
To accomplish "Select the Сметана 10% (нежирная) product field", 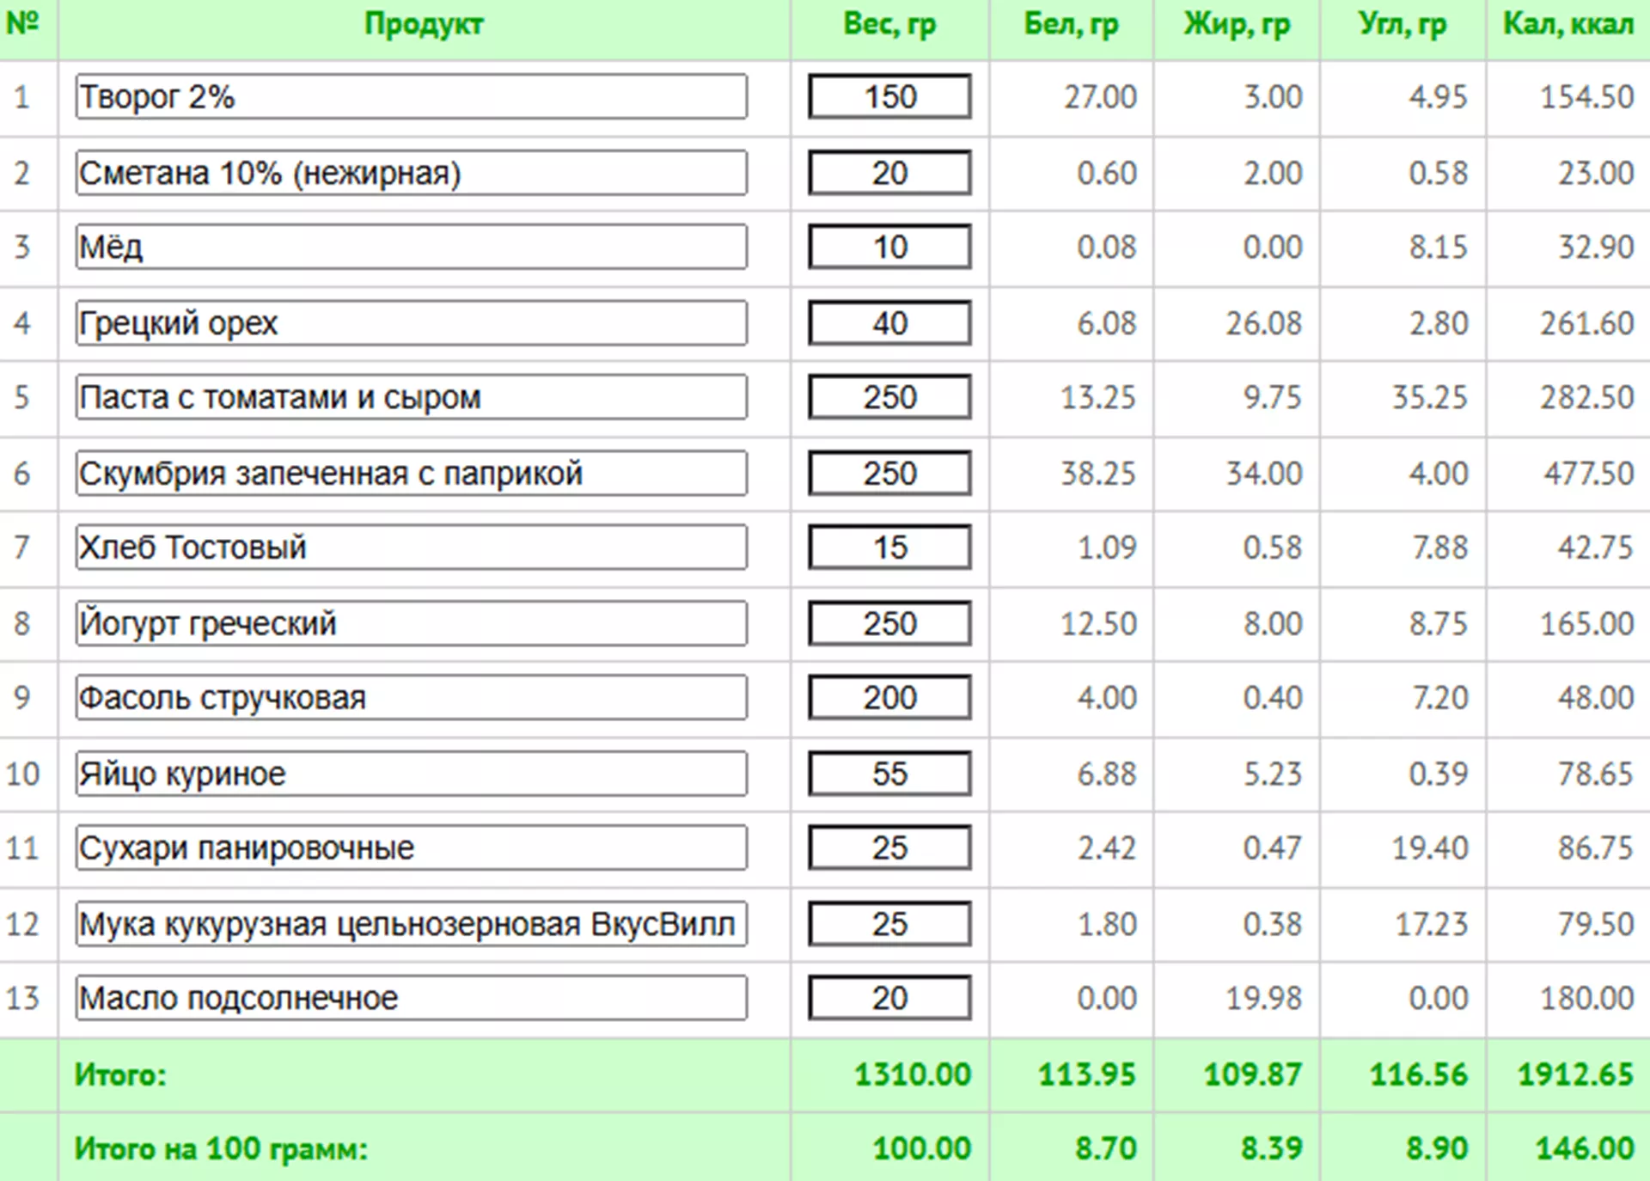I will tap(411, 173).
